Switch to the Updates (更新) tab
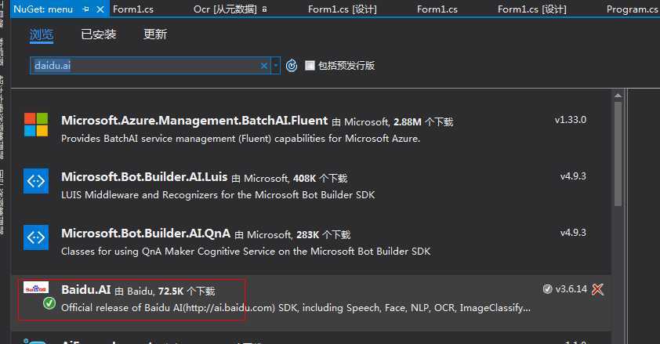 155,34
